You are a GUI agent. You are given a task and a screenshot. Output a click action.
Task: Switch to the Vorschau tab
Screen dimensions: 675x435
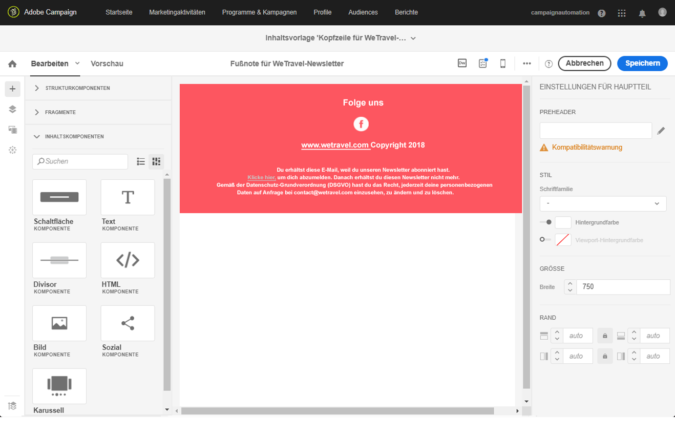click(x=107, y=64)
